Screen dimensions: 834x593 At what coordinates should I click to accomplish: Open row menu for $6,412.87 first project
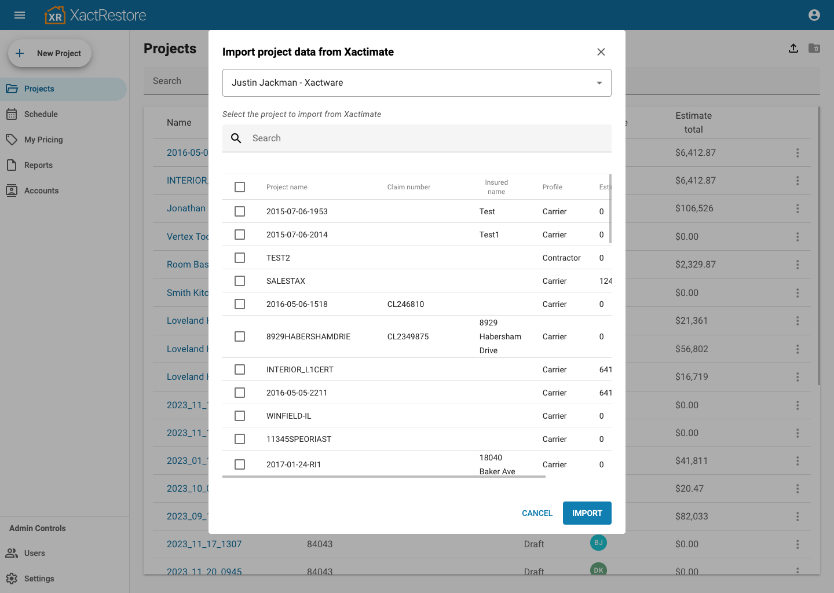[x=798, y=153]
